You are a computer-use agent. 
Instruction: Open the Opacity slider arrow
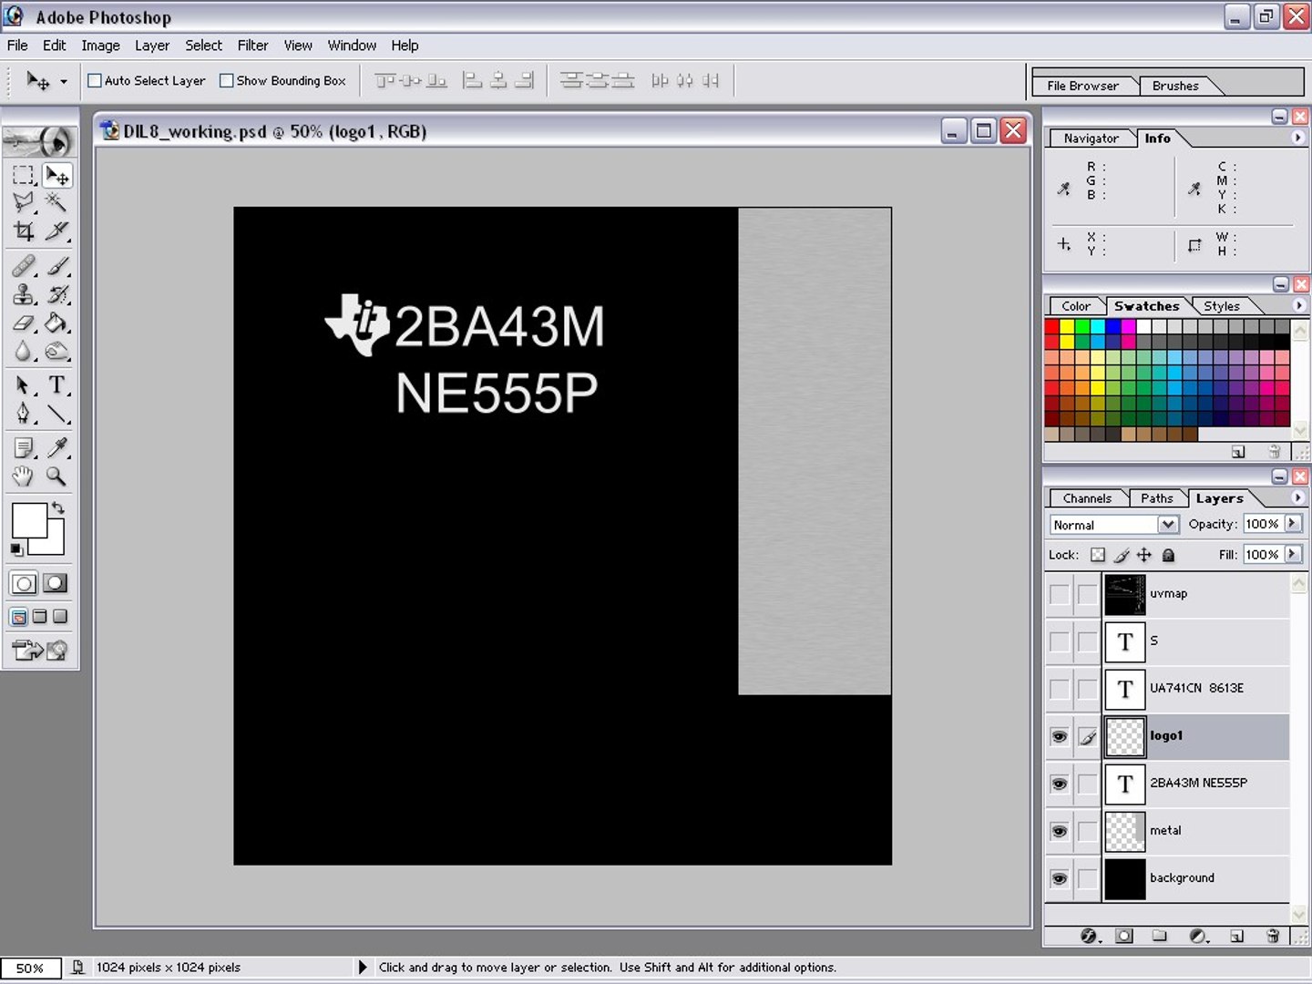pyautogui.click(x=1293, y=524)
